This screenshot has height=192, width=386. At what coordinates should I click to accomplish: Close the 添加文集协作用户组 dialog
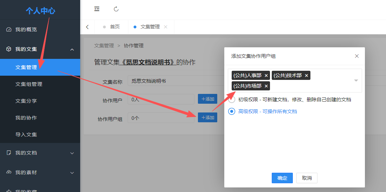click(357, 56)
